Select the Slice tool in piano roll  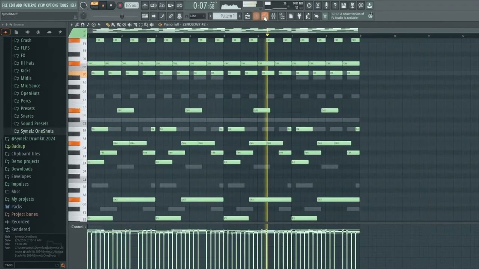[135, 25]
